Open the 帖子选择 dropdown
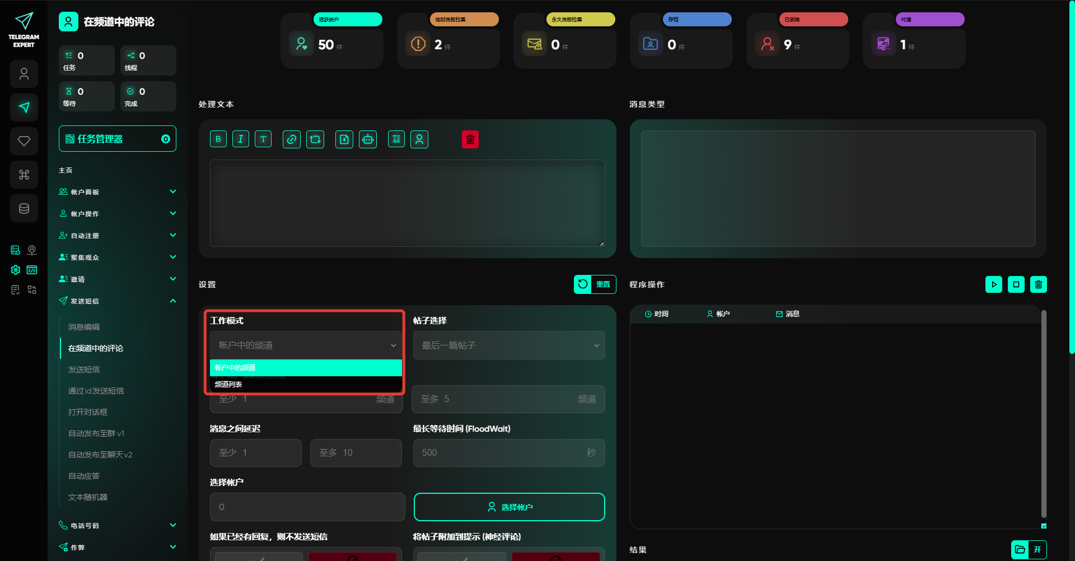 pos(509,345)
